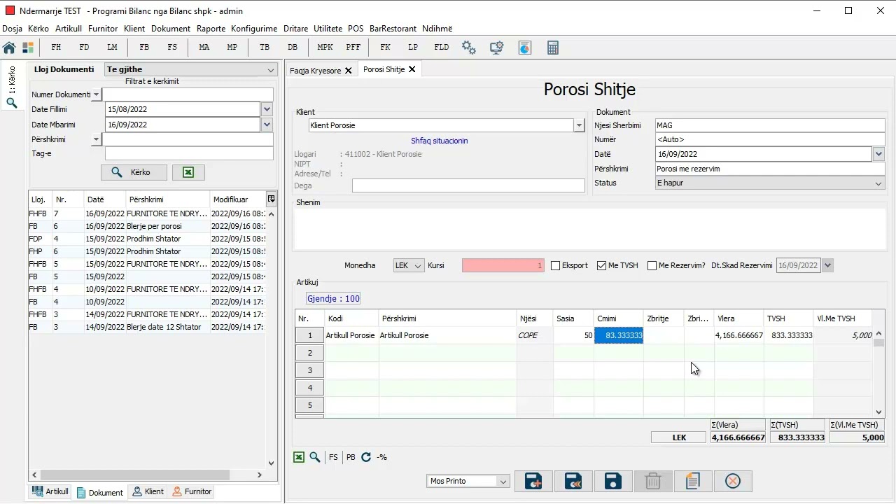The height and width of the screenshot is (504, 896).
Task: Toggle the Eksport checkbox
Action: pos(556,266)
